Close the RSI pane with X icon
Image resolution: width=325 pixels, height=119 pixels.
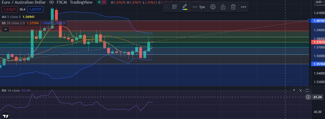[301, 90]
